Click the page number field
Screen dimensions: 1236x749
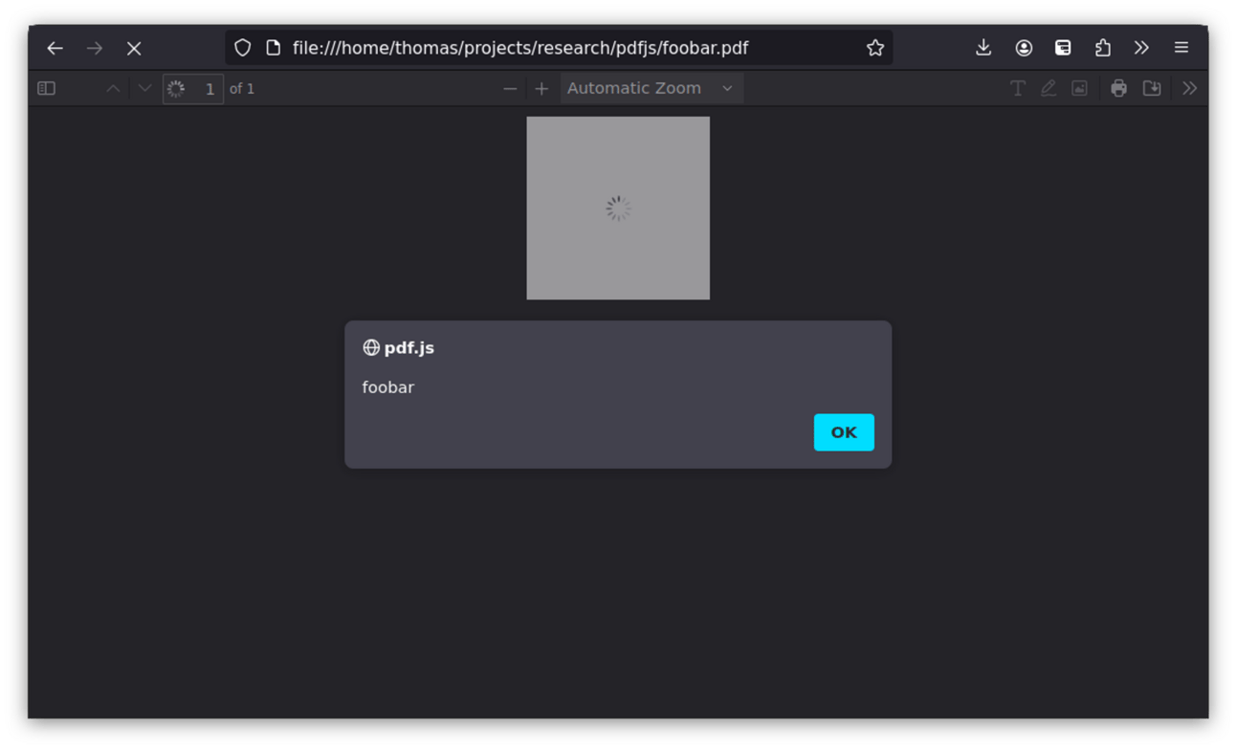click(x=193, y=89)
